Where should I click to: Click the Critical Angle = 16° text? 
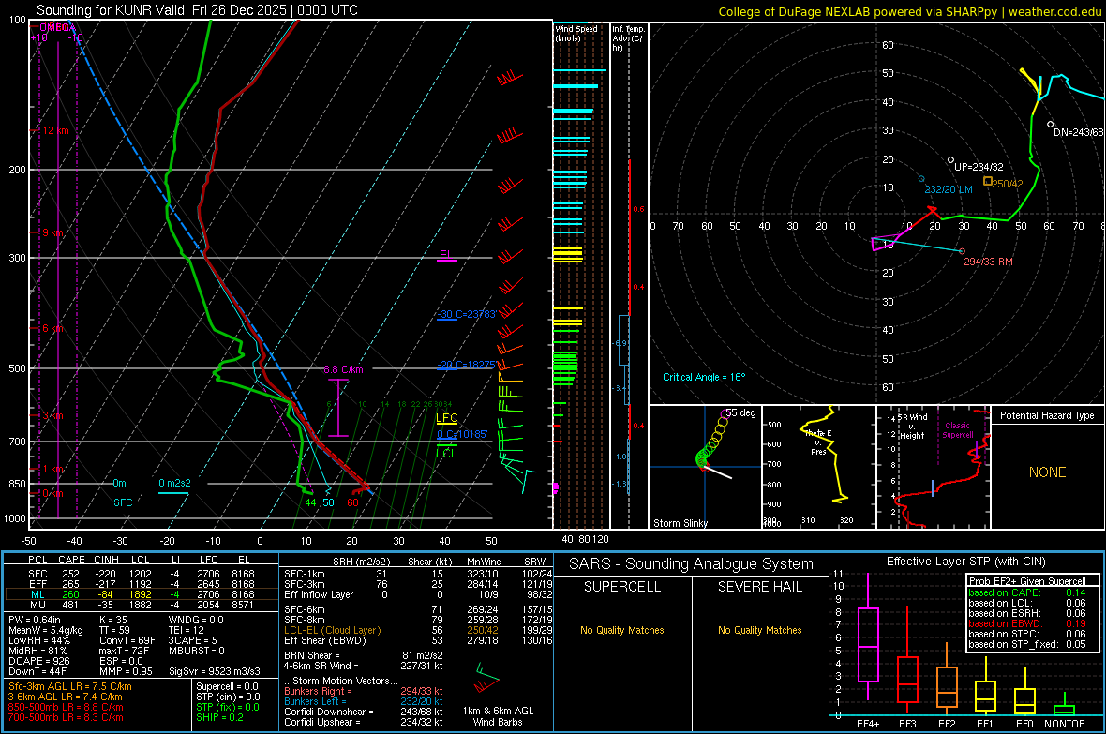pyautogui.click(x=703, y=377)
